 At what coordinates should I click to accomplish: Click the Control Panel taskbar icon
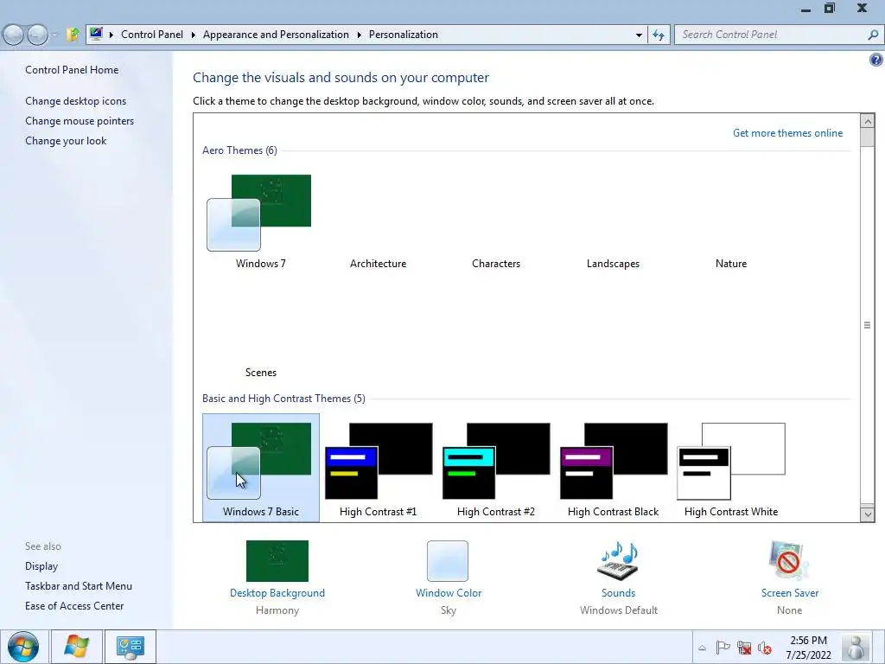[131, 647]
